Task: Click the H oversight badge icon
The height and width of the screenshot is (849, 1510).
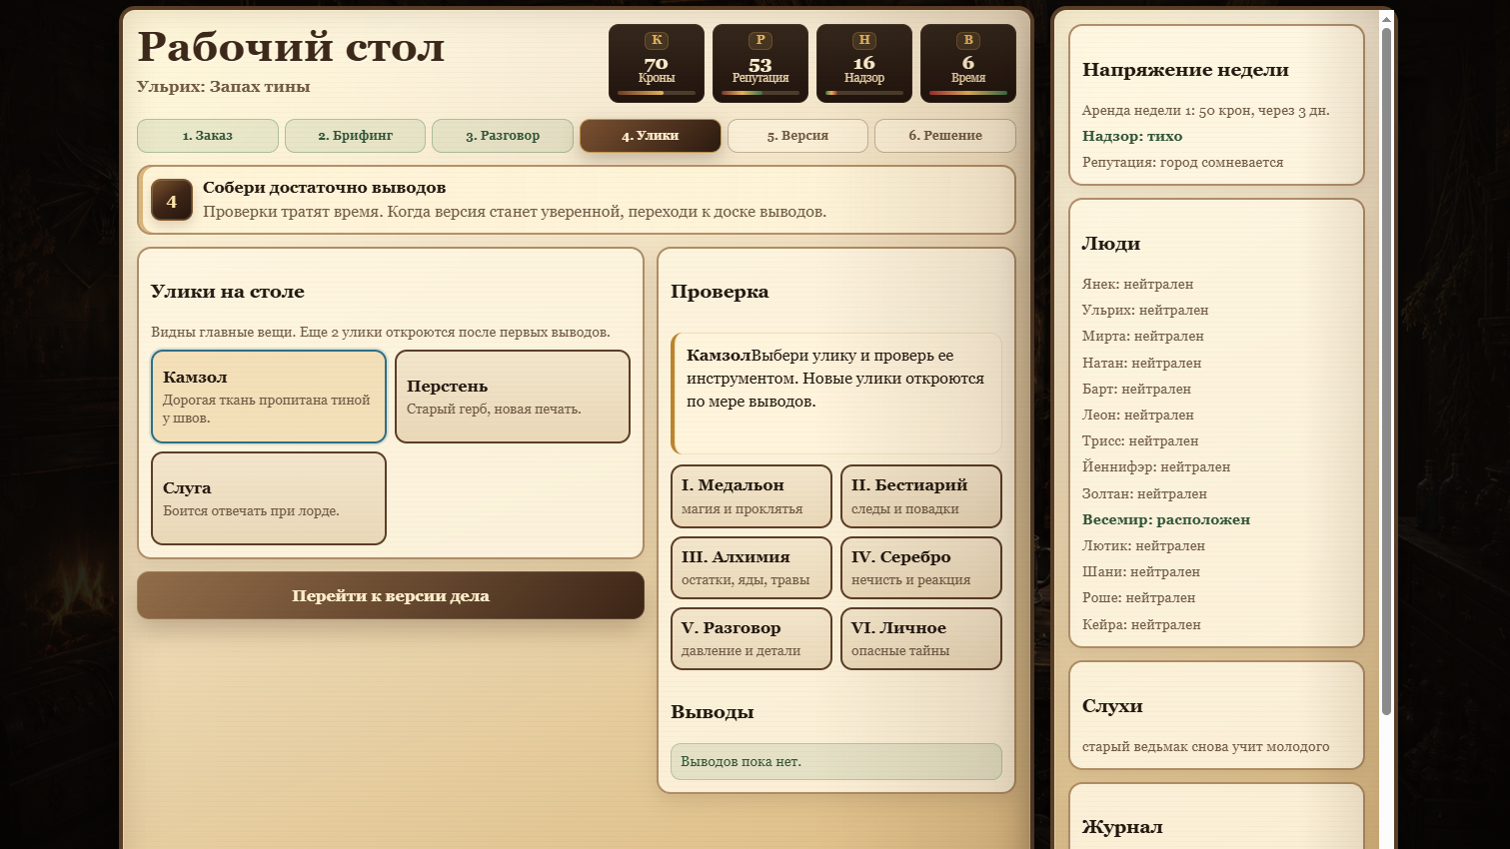Action: coord(864,40)
